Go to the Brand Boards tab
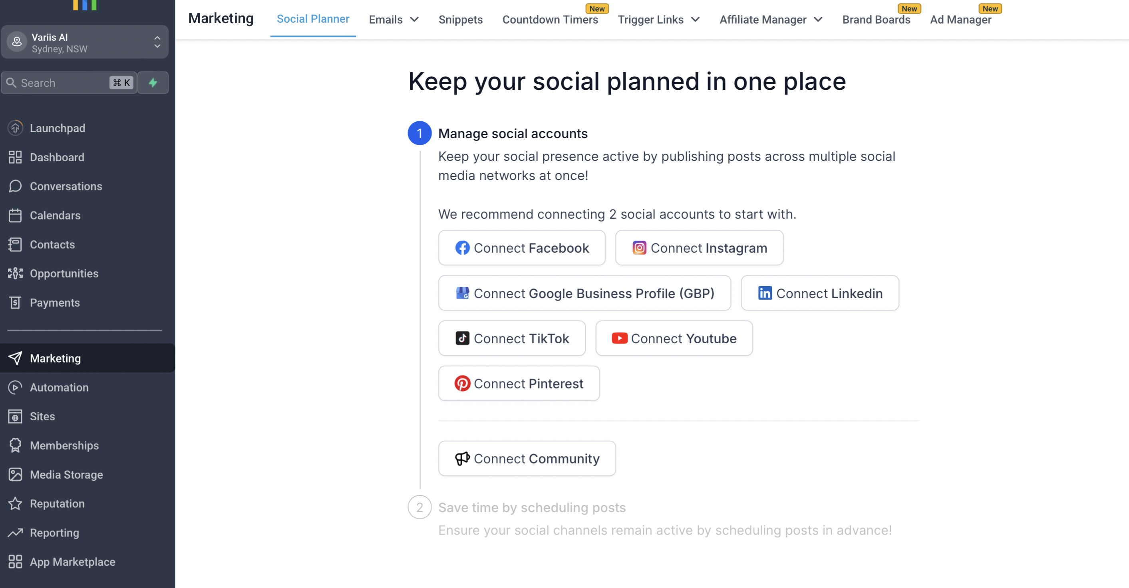The height and width of the screenshot is (588, 1129). pyautogui.click(x=876, y=20)
